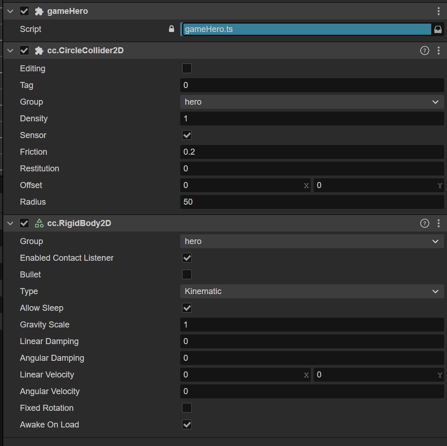Disable the cc.CircleCollider2D component checkbox
Image resolution: width=447 pixels, height=446 pixels.
coord(24,50)
